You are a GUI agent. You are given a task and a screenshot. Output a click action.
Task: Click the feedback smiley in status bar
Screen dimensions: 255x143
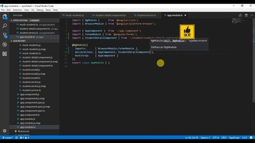coord(251,138)
